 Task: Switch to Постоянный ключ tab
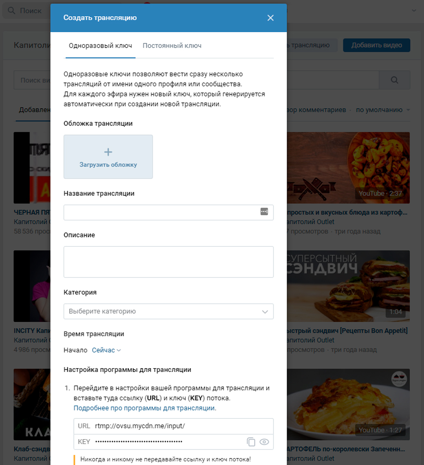tap(172, 46)
